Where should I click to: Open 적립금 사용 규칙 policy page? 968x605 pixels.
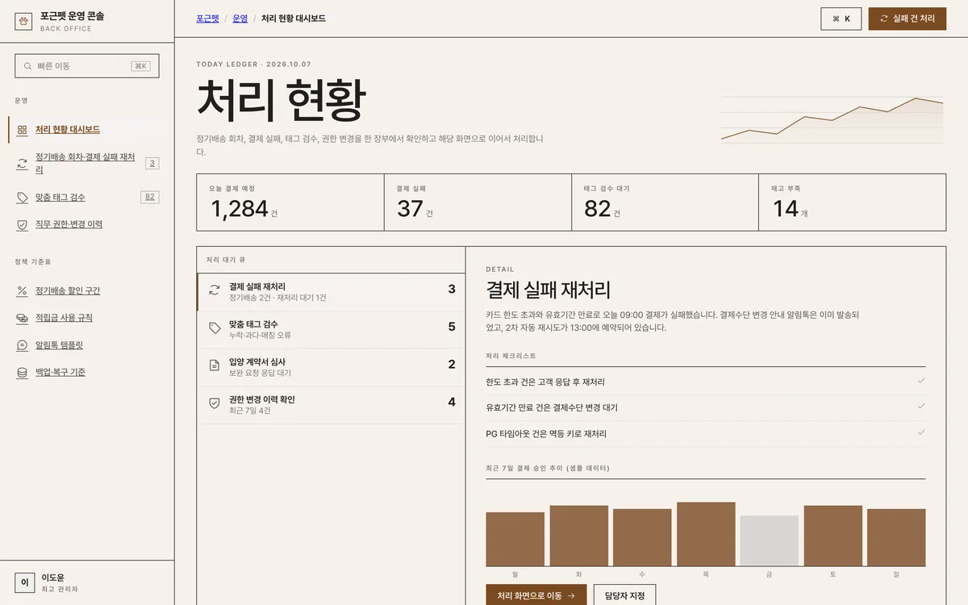point(87,319)
